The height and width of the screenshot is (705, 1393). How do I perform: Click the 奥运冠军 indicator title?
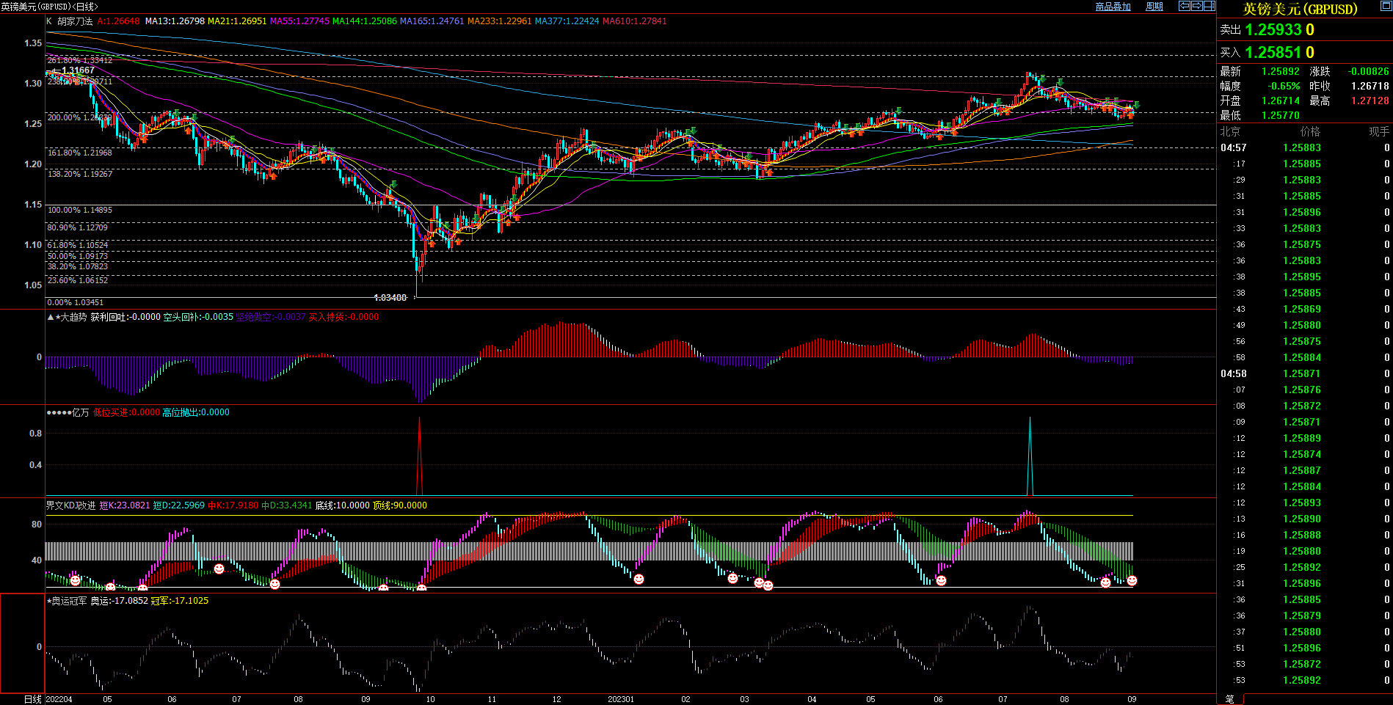coord(69,601)
